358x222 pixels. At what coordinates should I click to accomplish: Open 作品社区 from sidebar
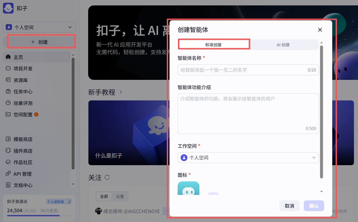(36, 162)
